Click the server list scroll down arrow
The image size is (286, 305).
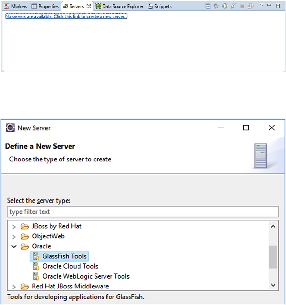(273, 285)
